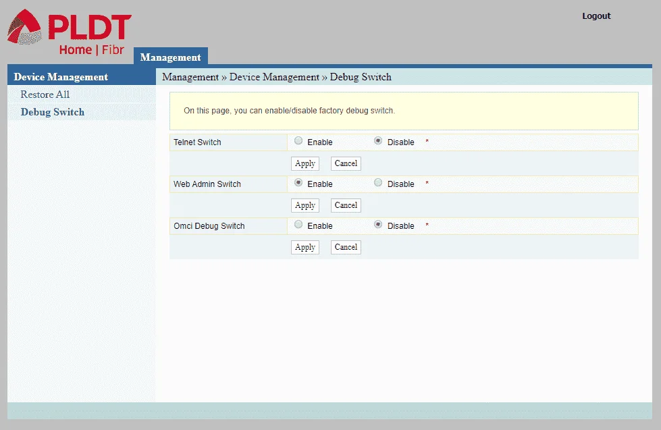Screen dimensions: 661x430
Task: Click the 'Omci Debug Switch' label text
Action: 209,226
